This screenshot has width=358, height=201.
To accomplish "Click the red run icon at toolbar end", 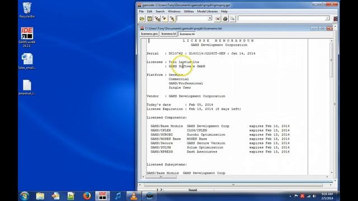I will pos(335,18).
